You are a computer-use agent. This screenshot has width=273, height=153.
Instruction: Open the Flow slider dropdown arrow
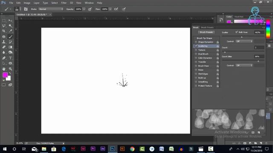[x=110, y=9]
